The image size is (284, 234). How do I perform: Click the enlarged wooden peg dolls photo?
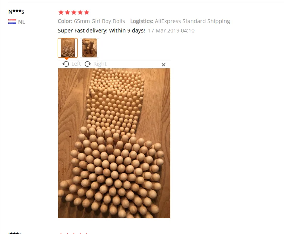point(114,143)
